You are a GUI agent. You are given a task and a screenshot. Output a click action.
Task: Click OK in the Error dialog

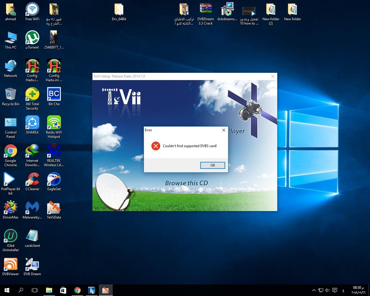pyautogui.click(x=213, y=165)
